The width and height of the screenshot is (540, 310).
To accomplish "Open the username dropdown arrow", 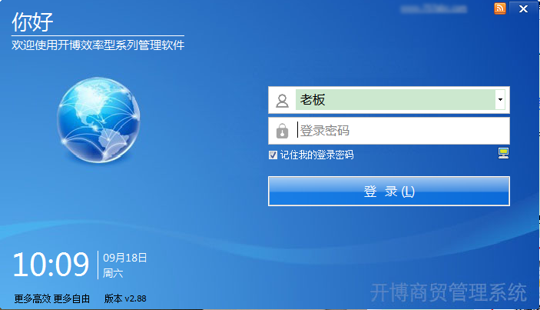I will (500, 100).
